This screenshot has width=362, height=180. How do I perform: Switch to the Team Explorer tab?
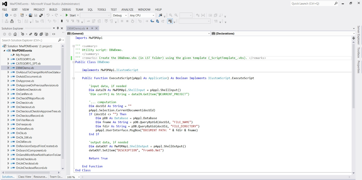click(56, 177)
